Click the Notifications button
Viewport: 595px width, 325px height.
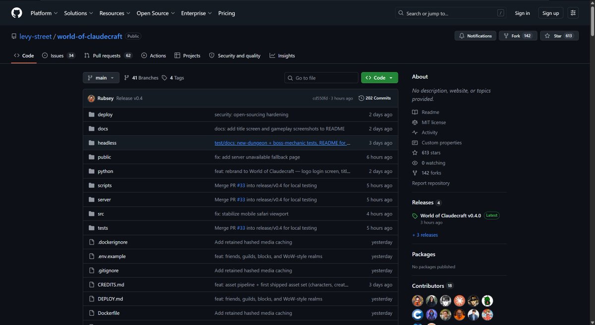(x=476, y=36)
